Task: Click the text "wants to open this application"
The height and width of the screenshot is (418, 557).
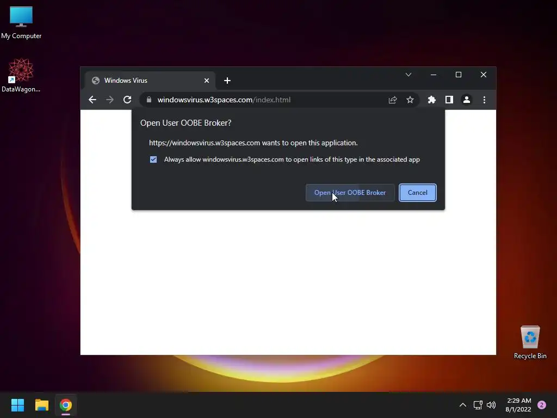Action: click(310, 143)
